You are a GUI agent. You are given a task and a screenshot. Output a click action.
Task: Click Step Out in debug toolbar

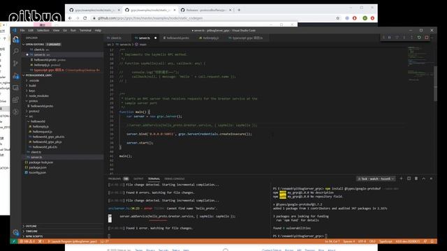click(411, 38)
